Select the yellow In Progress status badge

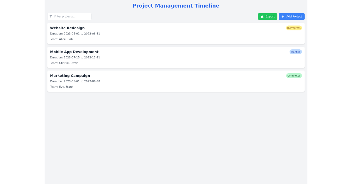[x=294, y=28]
